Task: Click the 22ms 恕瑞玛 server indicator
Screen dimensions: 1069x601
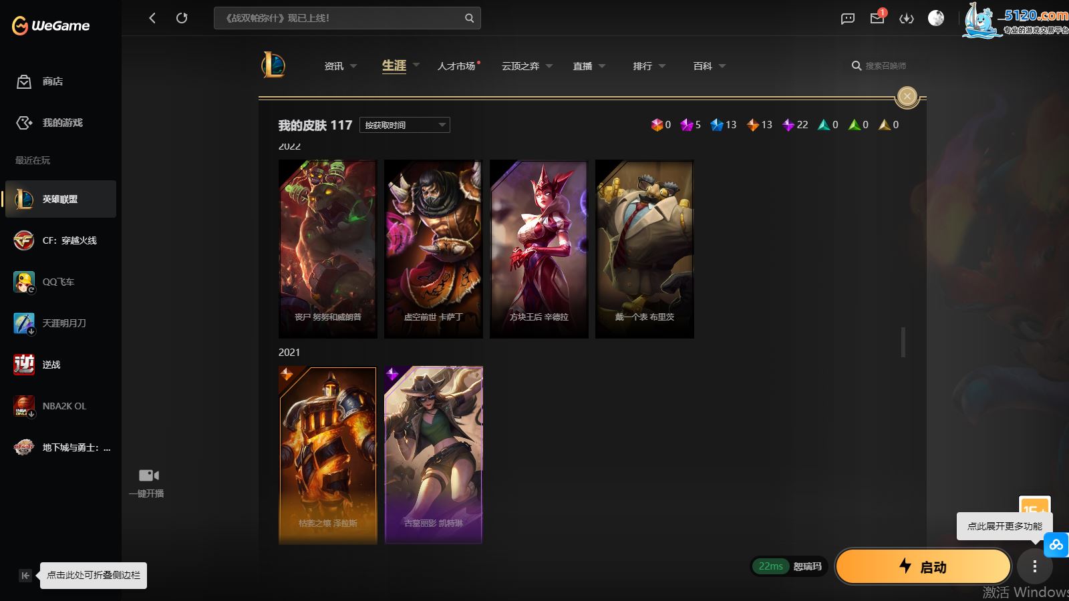Action: 790,566
